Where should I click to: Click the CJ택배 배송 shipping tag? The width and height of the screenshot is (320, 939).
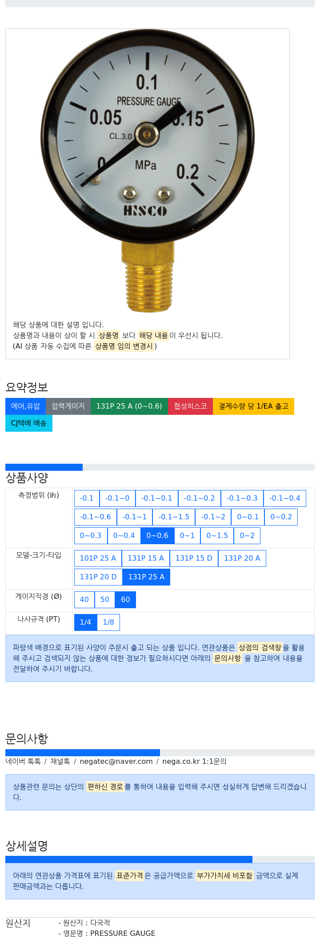click(x=29, y=423)
